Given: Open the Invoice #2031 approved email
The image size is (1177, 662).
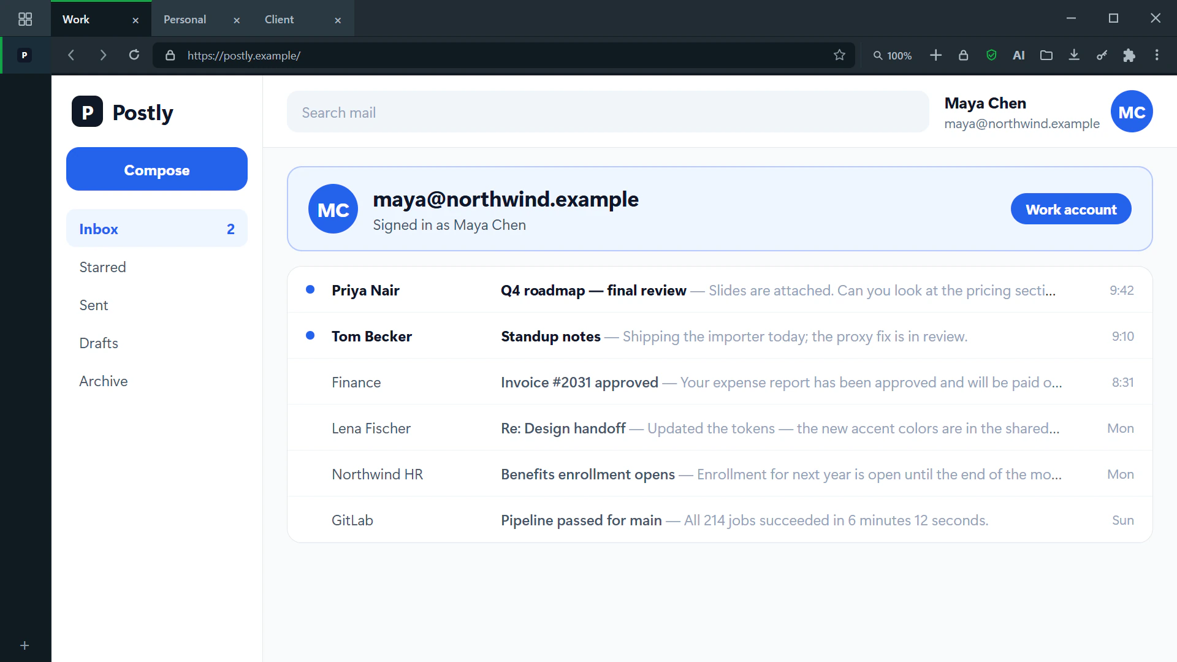Looking at the screenshot, I should (720, 382).
